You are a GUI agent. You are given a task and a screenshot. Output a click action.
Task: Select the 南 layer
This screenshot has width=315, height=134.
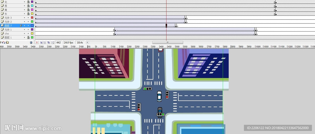point(6,10)
